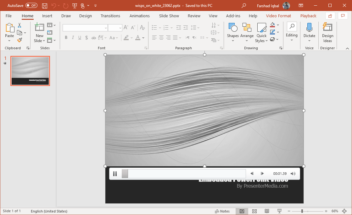Click the text Highlight Color swatch

[x=126, y=38]
